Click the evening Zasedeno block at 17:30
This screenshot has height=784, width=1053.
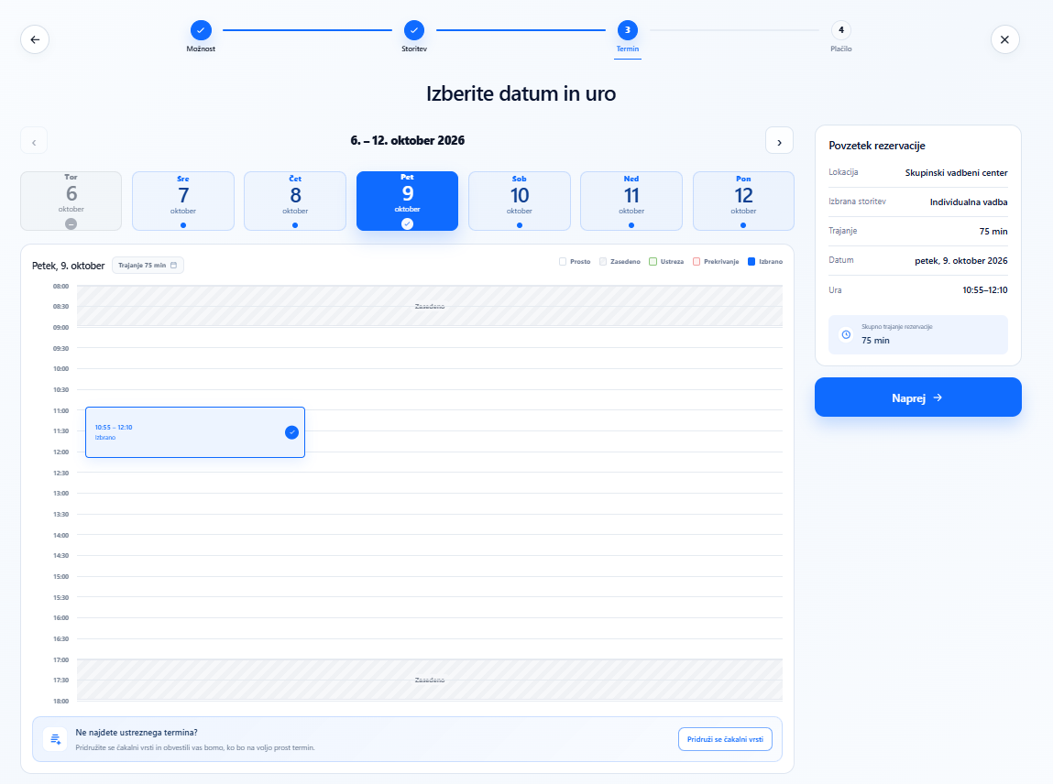coord(430,680)
